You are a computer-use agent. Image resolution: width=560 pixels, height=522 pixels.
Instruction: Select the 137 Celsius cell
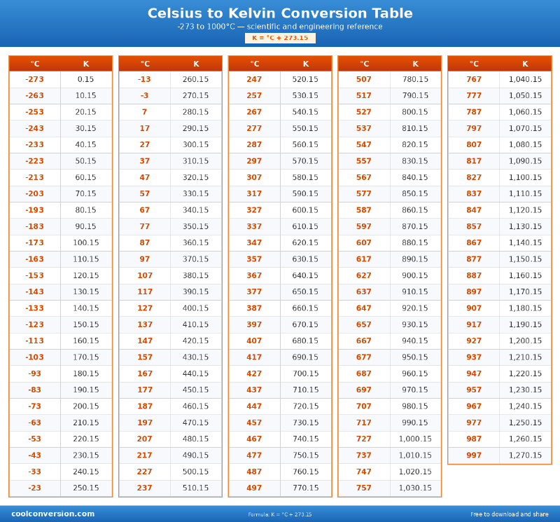click(x=145, y=324)
